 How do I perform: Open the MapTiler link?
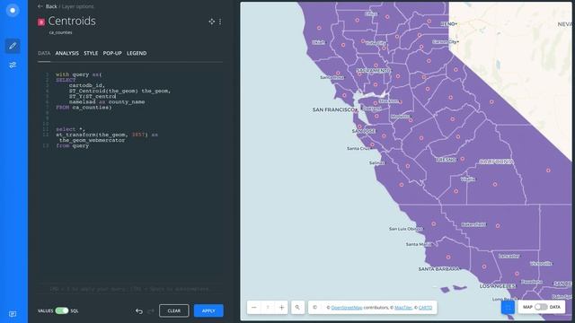[x=403, y=308]
